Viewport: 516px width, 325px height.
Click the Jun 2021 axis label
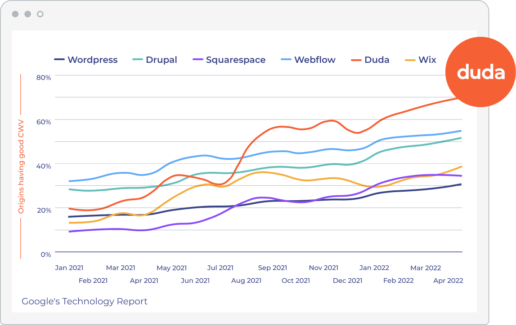[x=195, y=281]
